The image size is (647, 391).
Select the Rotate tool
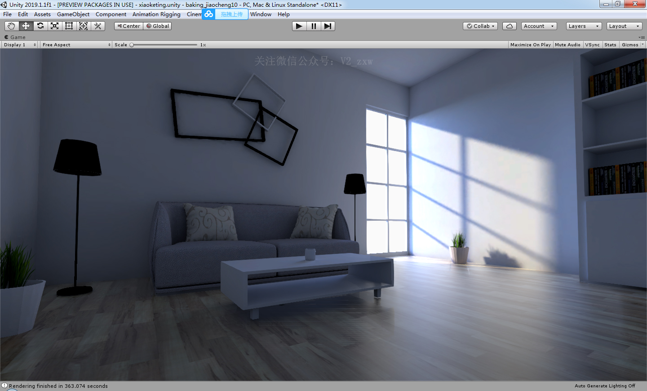click(x=40, y=26)
